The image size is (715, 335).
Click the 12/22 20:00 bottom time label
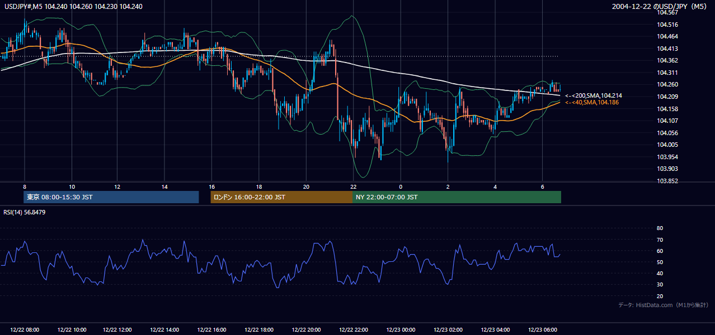click(307, 329)
